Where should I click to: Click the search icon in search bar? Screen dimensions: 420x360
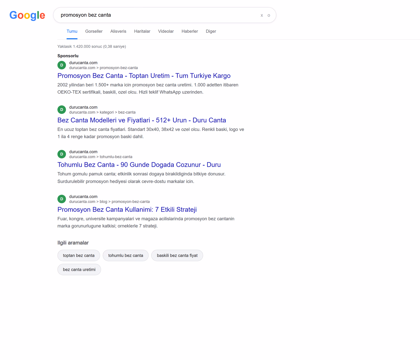click(x=269, y=15)
